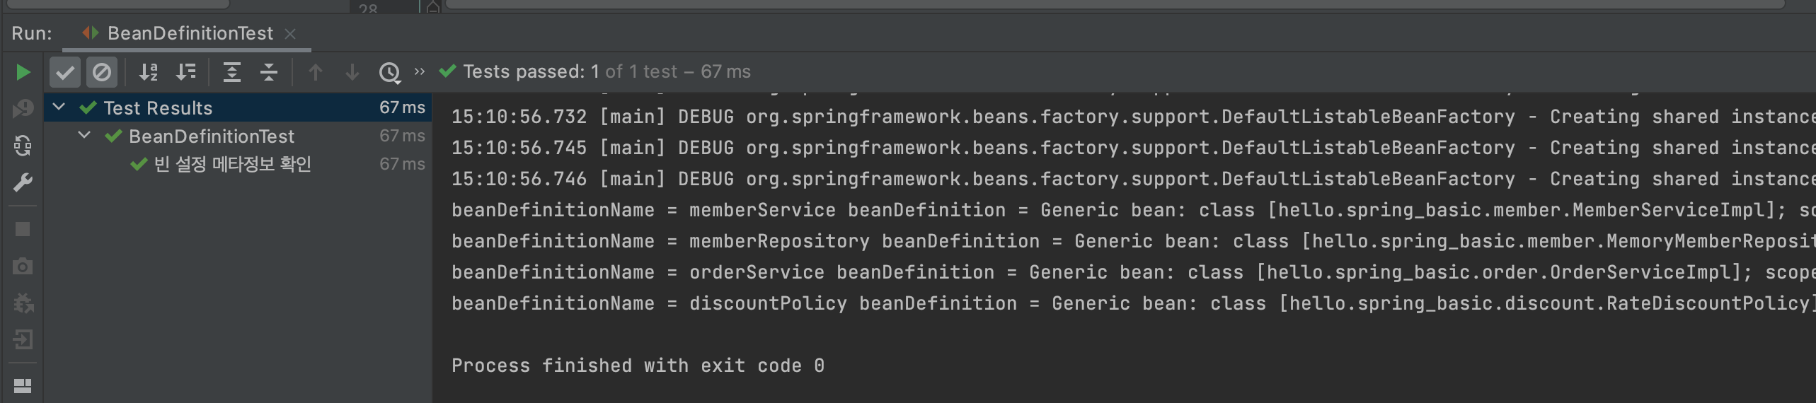Show more toolbar actions chevron
The image size is (1816, 403).
[420, 71]
